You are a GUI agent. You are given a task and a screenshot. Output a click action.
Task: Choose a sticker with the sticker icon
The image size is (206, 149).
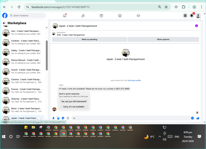click(63, 118)
